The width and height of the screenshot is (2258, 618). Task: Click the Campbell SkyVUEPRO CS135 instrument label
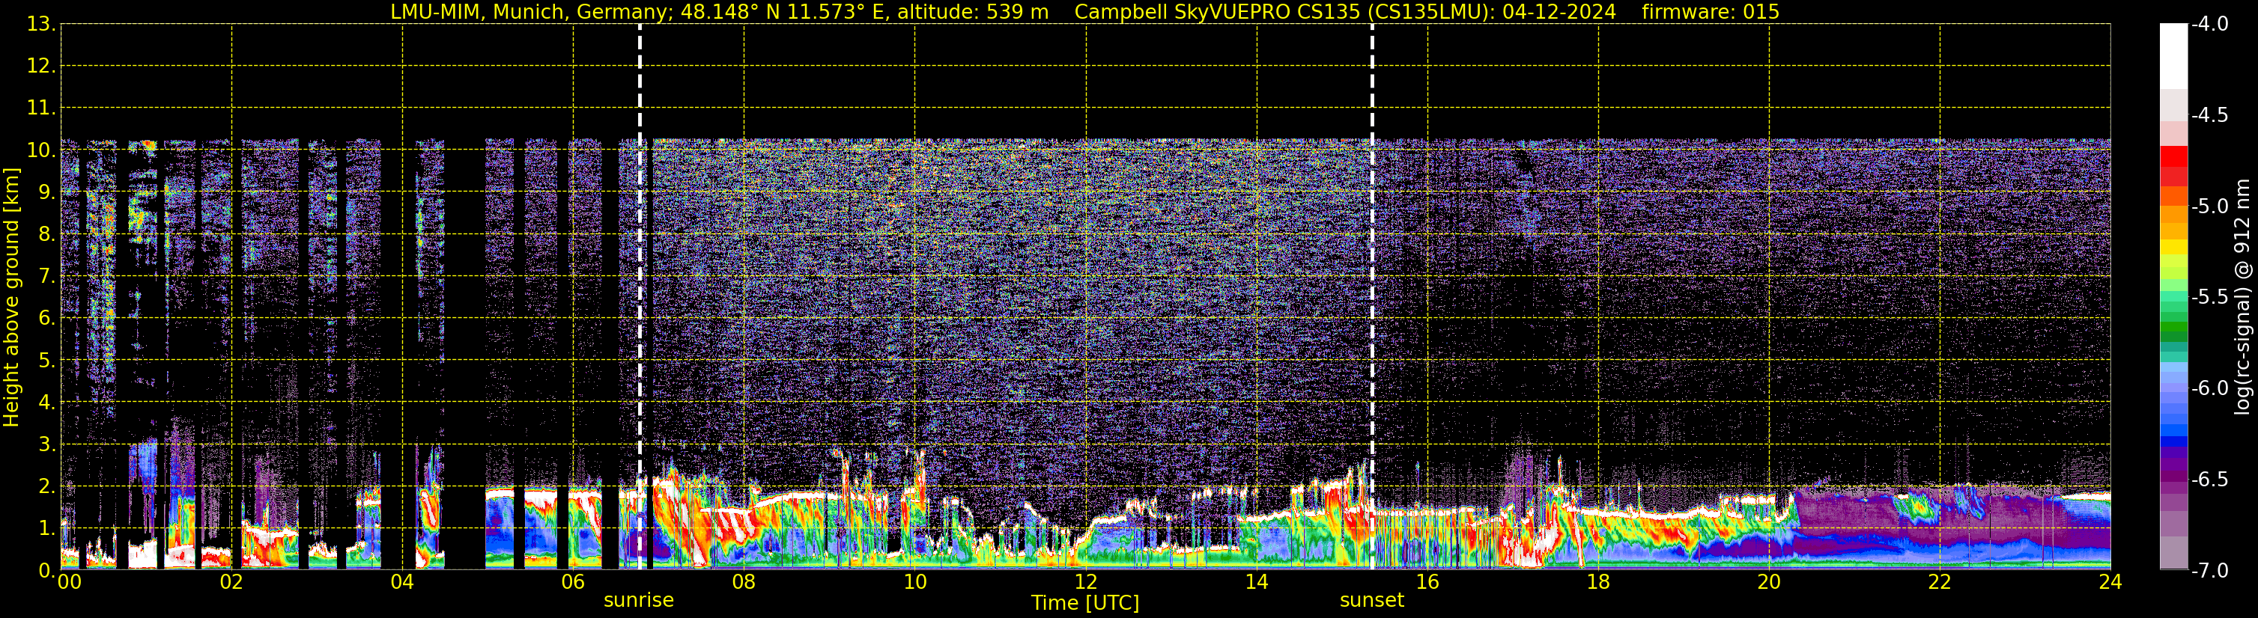1344,12
